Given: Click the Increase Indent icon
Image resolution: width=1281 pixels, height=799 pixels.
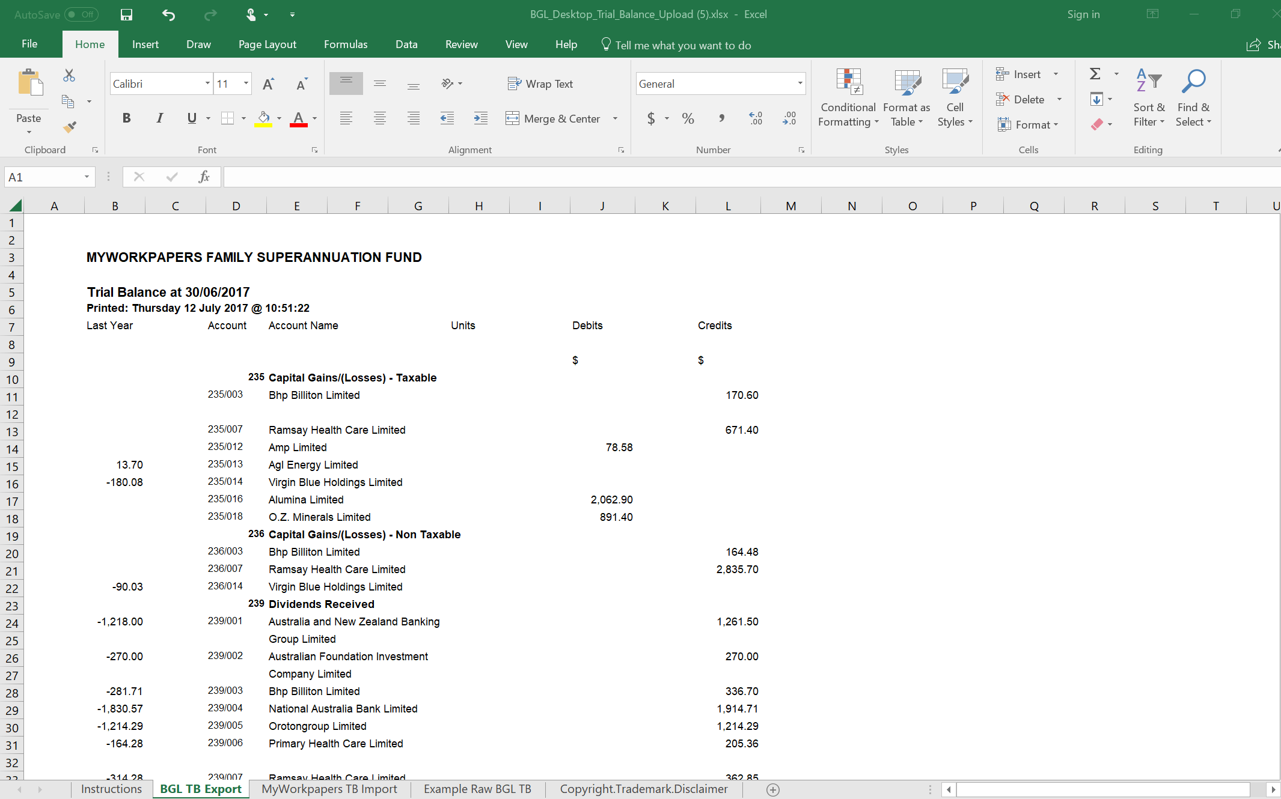Looking at the screenshot, I should 481,118.
